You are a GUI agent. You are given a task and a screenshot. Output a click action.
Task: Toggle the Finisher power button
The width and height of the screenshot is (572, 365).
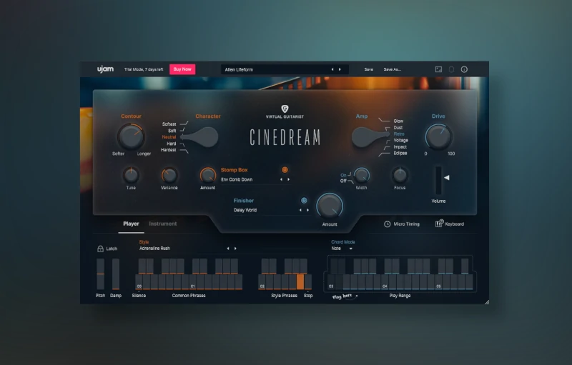click(304, 200)
